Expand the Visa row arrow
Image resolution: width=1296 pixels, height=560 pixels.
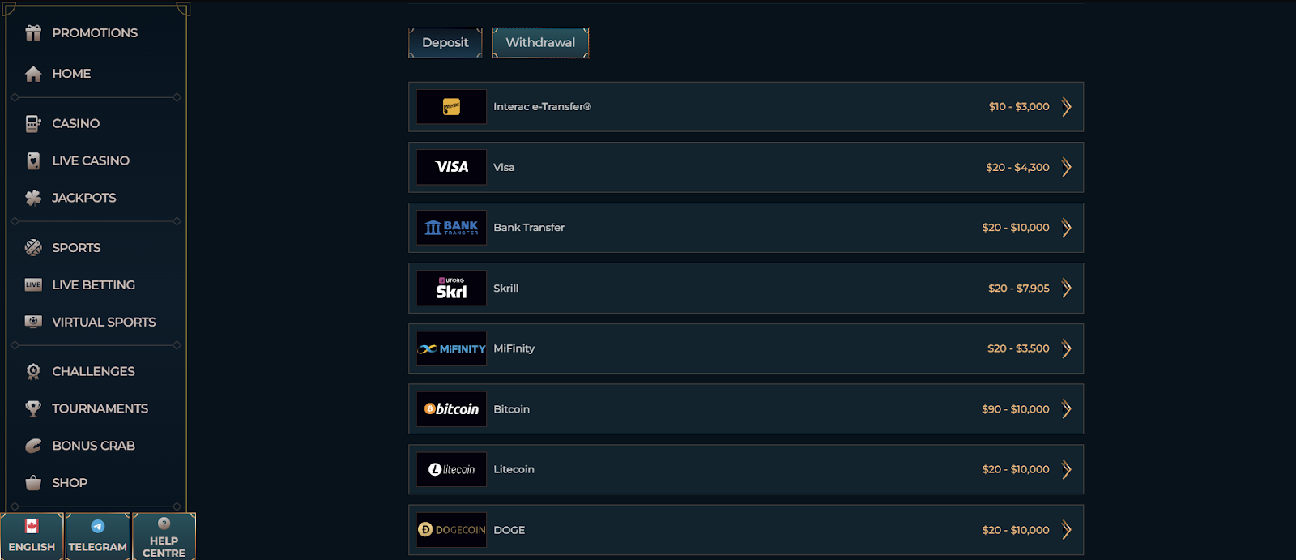click(x=1067, y=167)
